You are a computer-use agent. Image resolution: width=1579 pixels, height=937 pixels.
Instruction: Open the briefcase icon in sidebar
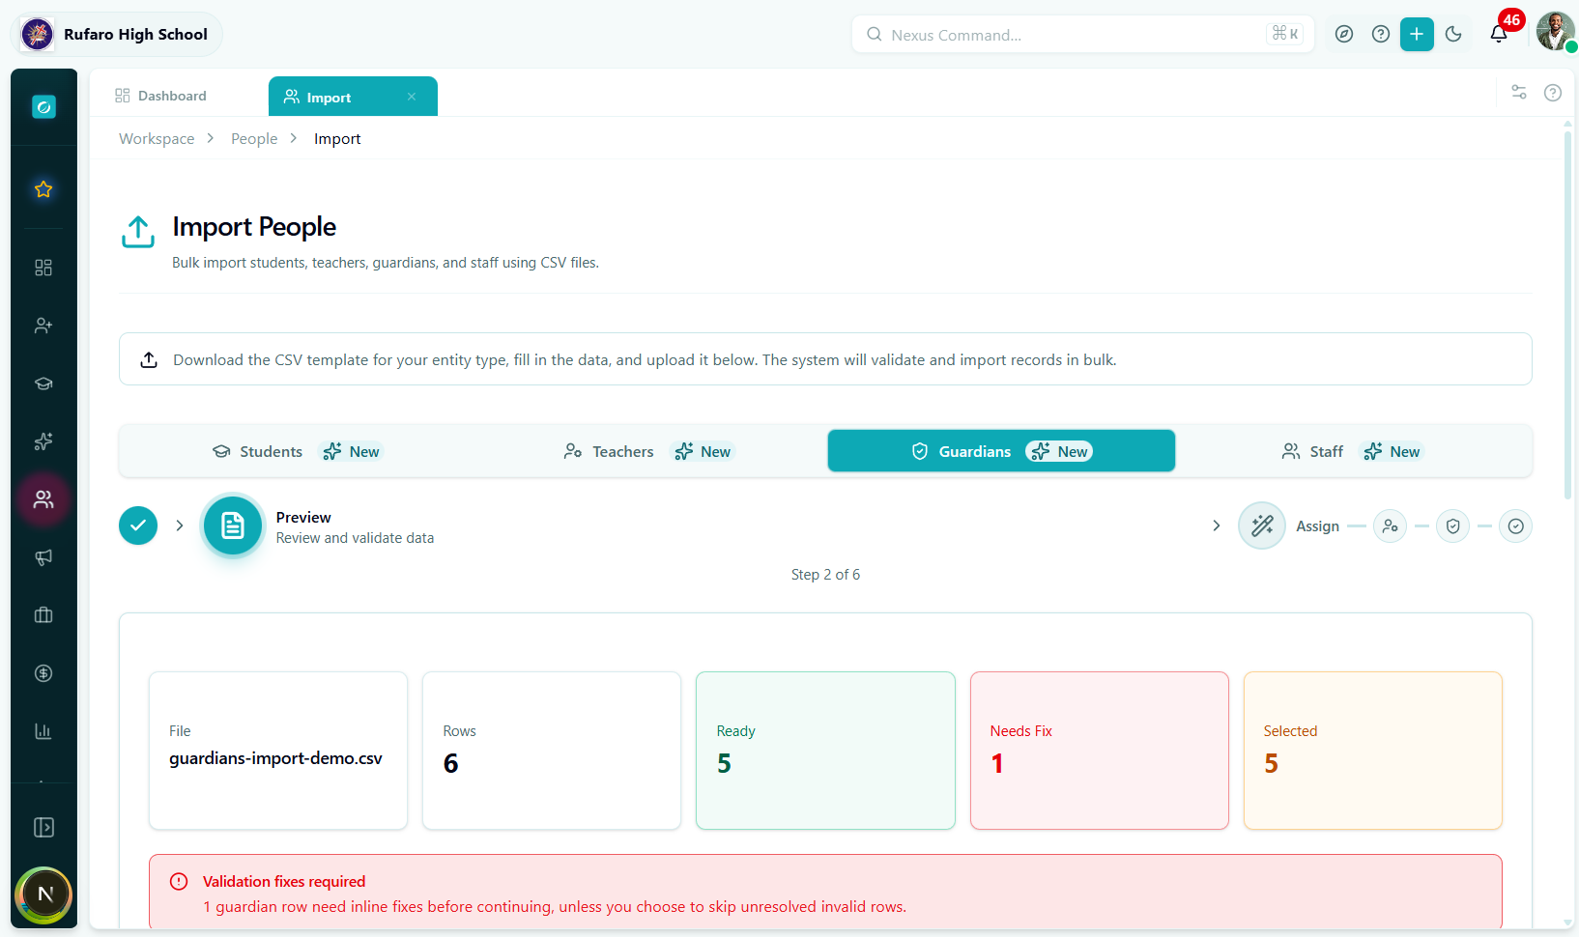coord(43,615)
